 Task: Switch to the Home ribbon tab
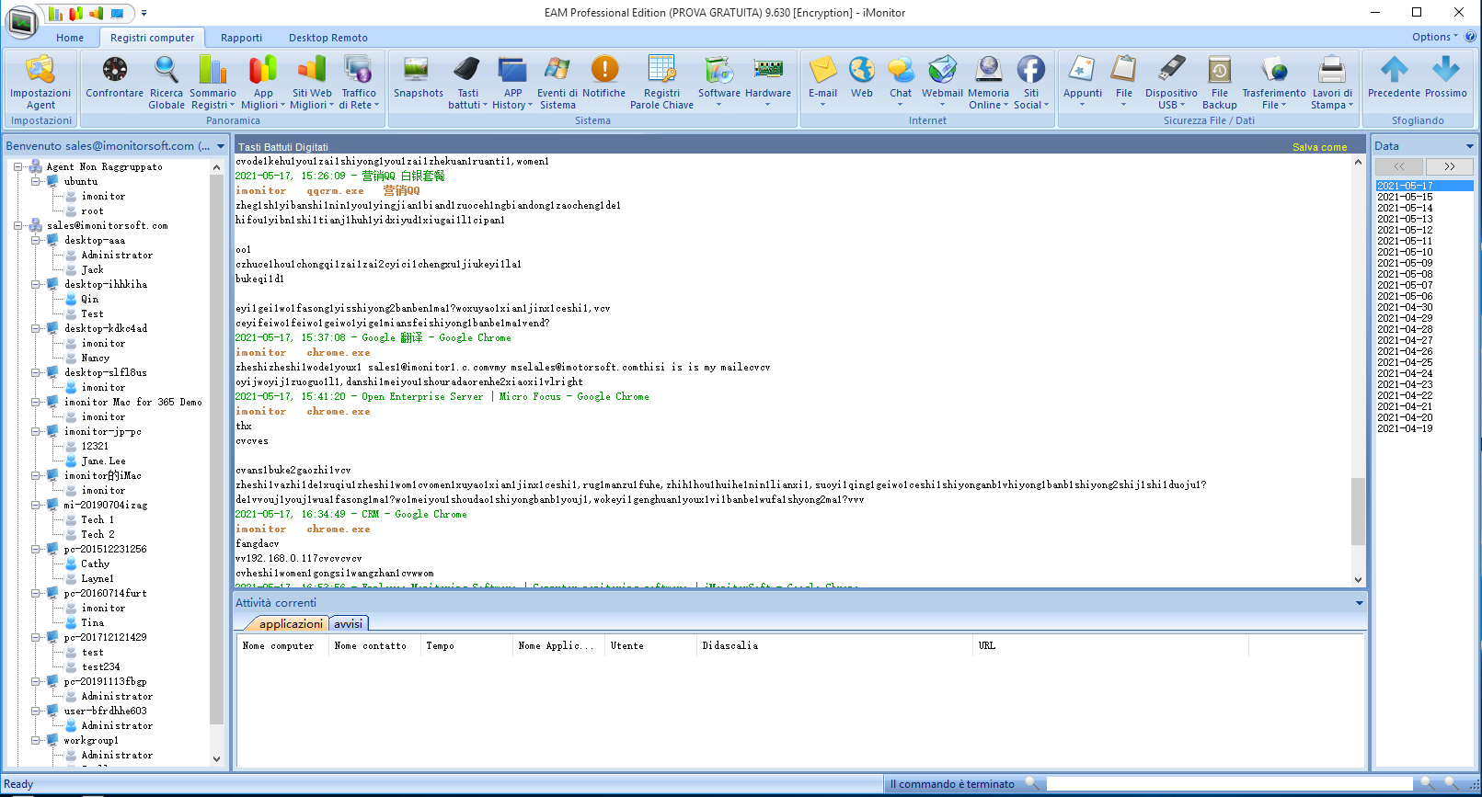click(70, 38)
